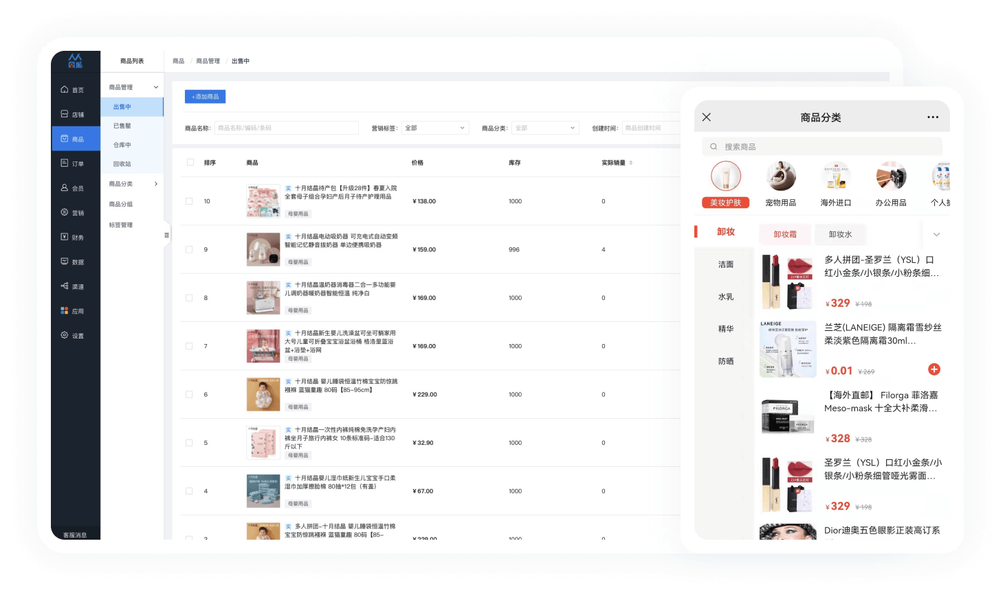Click the red plus icon on LANEIGE product
The height and width of the screenshot is (596, 1005).
coord(934,369)
